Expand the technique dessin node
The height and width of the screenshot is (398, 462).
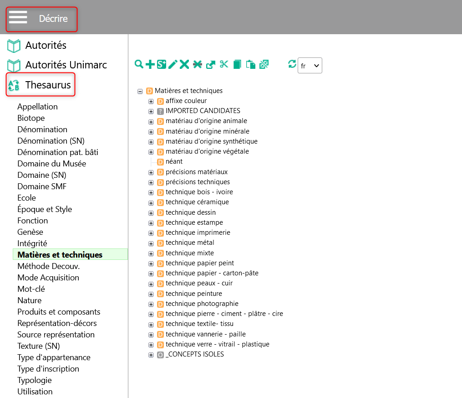(x=151, y=213)
